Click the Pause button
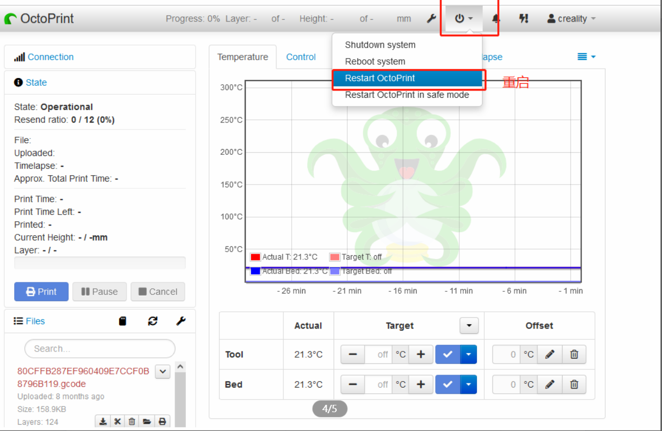This screenshot has width=662, height=431. click(99, 291)
